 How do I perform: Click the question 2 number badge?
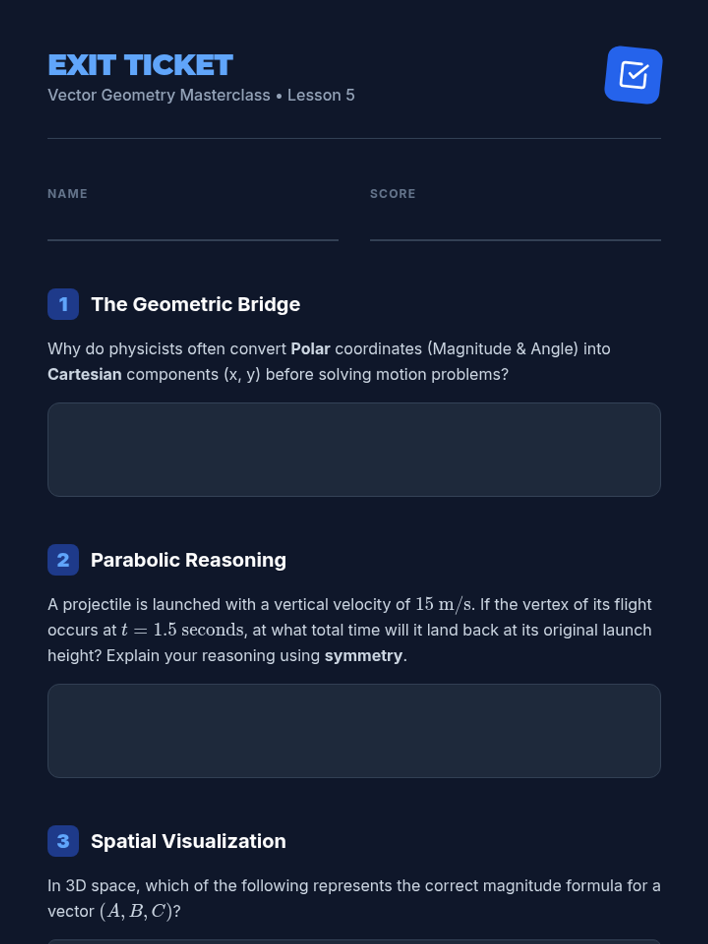[63, 560]
